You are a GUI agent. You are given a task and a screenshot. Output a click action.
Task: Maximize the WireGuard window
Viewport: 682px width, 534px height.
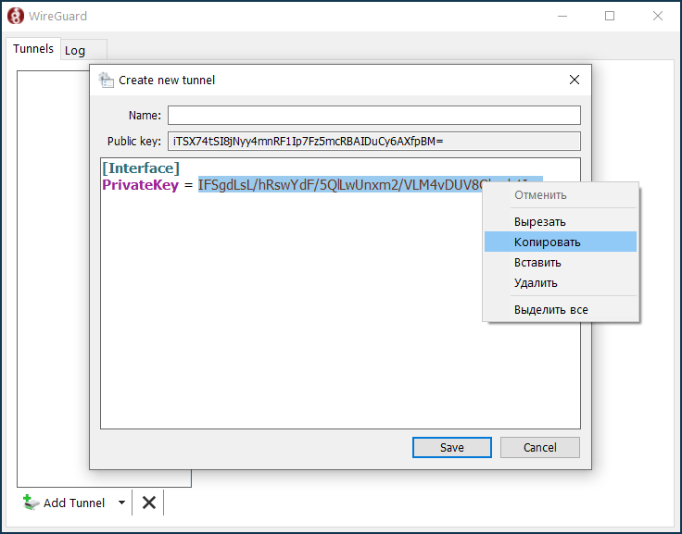click(609, 17)
